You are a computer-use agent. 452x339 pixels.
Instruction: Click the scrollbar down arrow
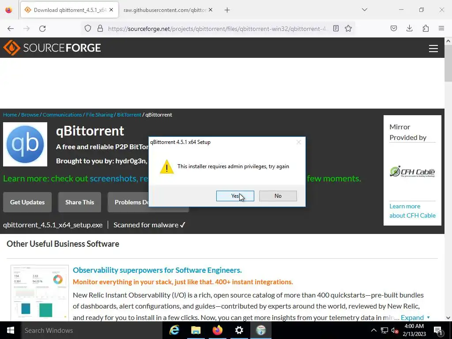pos(448,318)
